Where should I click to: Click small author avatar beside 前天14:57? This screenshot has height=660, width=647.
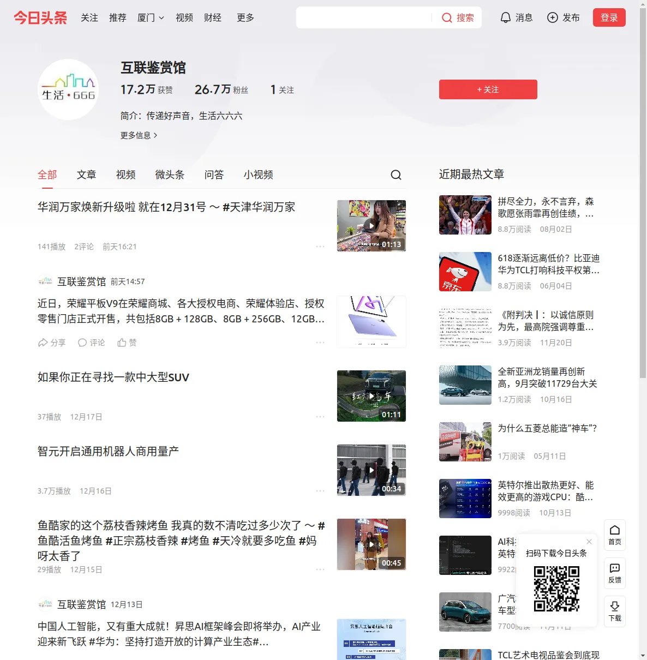pyautogui.click(x=45, y=281)
